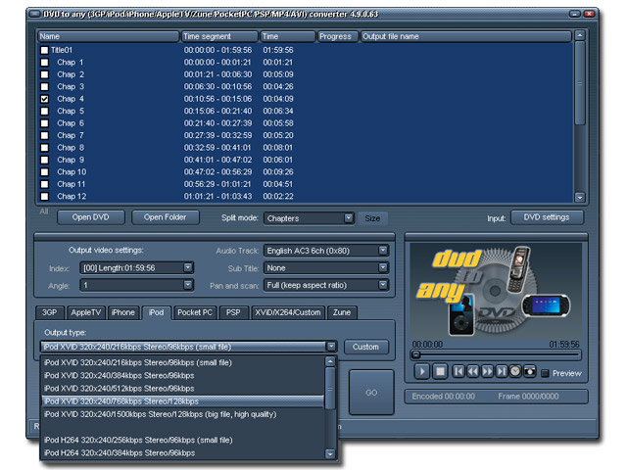Check the Chap 10 checkbox
The width and height of the screenshot is (627, 470).
click(x=44, y=172)
